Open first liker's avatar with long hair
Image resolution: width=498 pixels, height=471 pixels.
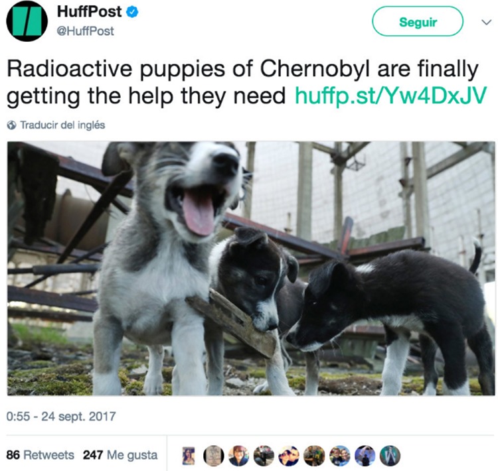189,456
